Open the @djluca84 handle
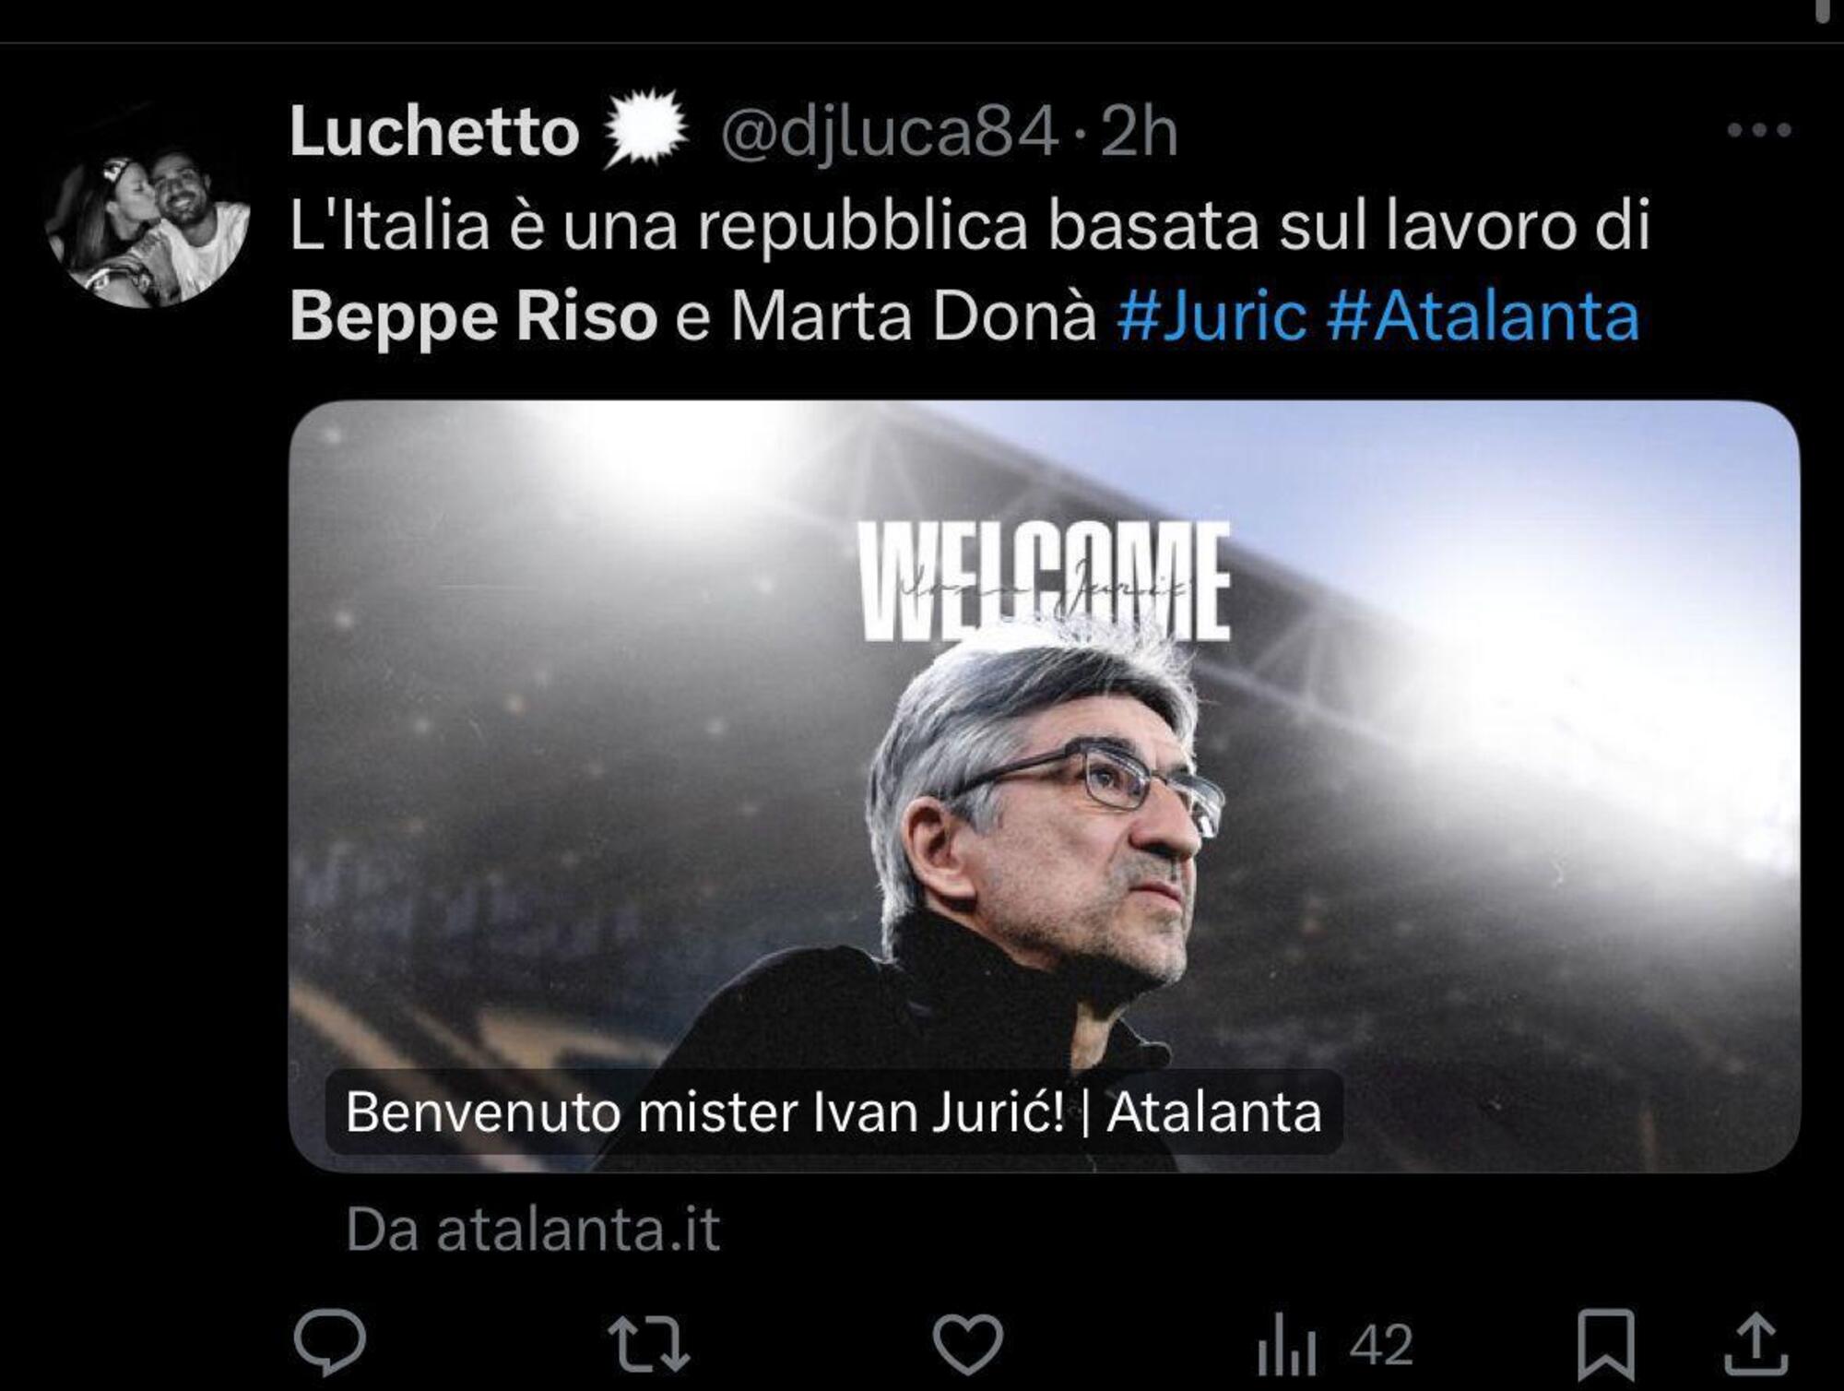1844x1391 pixels. click(889, 131)
